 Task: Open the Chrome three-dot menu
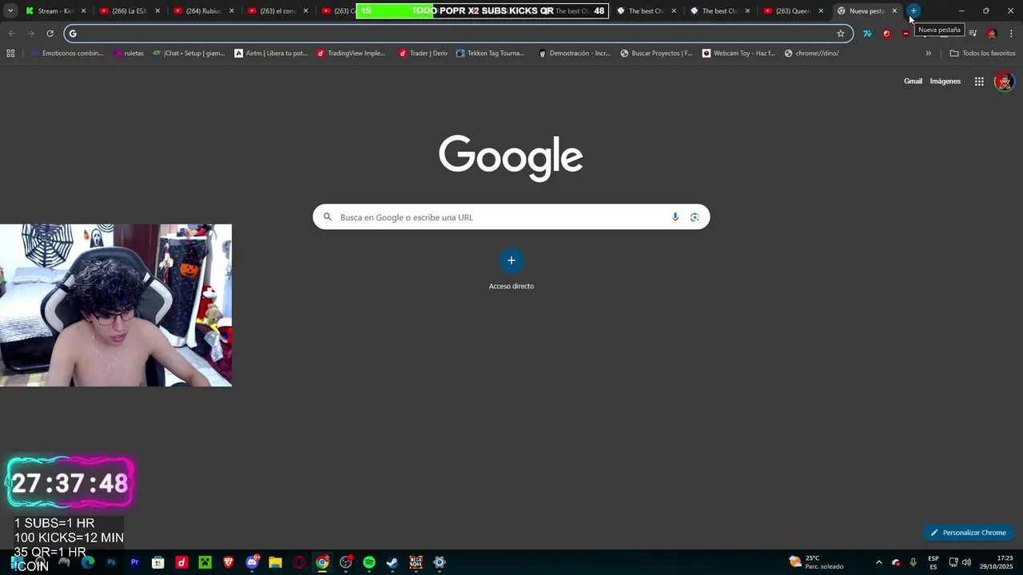(x=1011, y=34)
